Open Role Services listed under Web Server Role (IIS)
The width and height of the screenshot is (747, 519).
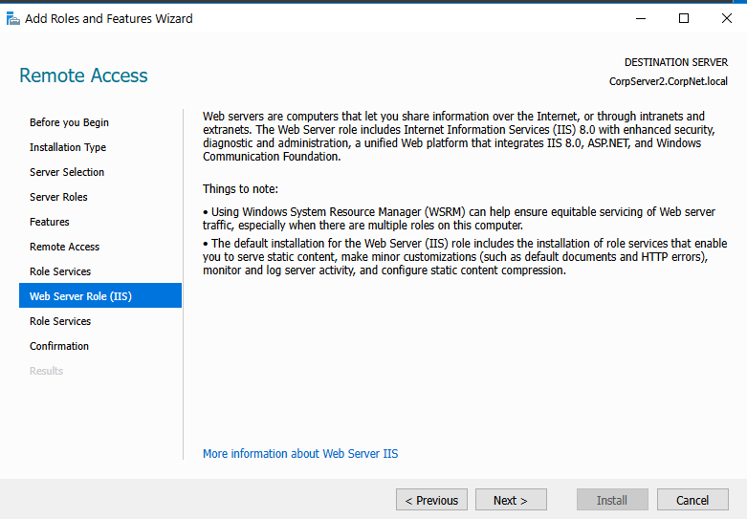coord(60,321)
